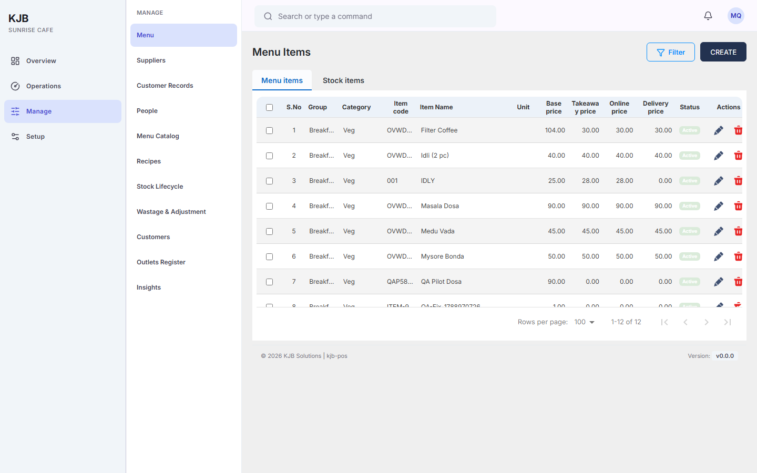
Task: Delete the Masala Dosa item
Action: [x=738, y=206]
